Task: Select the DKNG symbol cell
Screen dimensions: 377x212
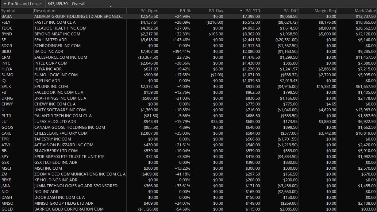Action: tap(7, 98)
